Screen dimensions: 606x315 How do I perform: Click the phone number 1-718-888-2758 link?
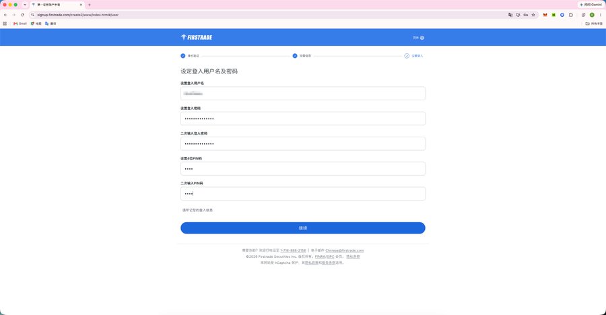point(293,250)
